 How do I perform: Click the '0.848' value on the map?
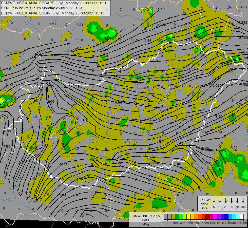tap(63, 164)
